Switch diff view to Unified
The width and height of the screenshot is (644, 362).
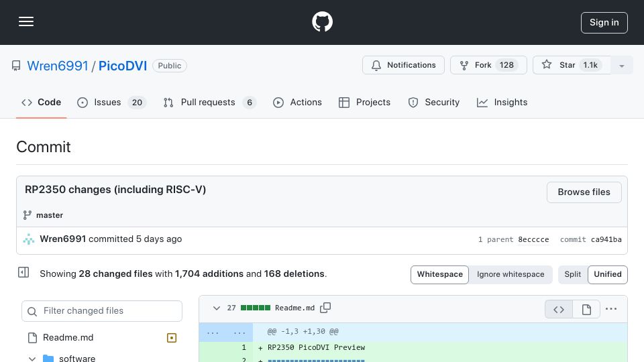(x=608, y=274)
